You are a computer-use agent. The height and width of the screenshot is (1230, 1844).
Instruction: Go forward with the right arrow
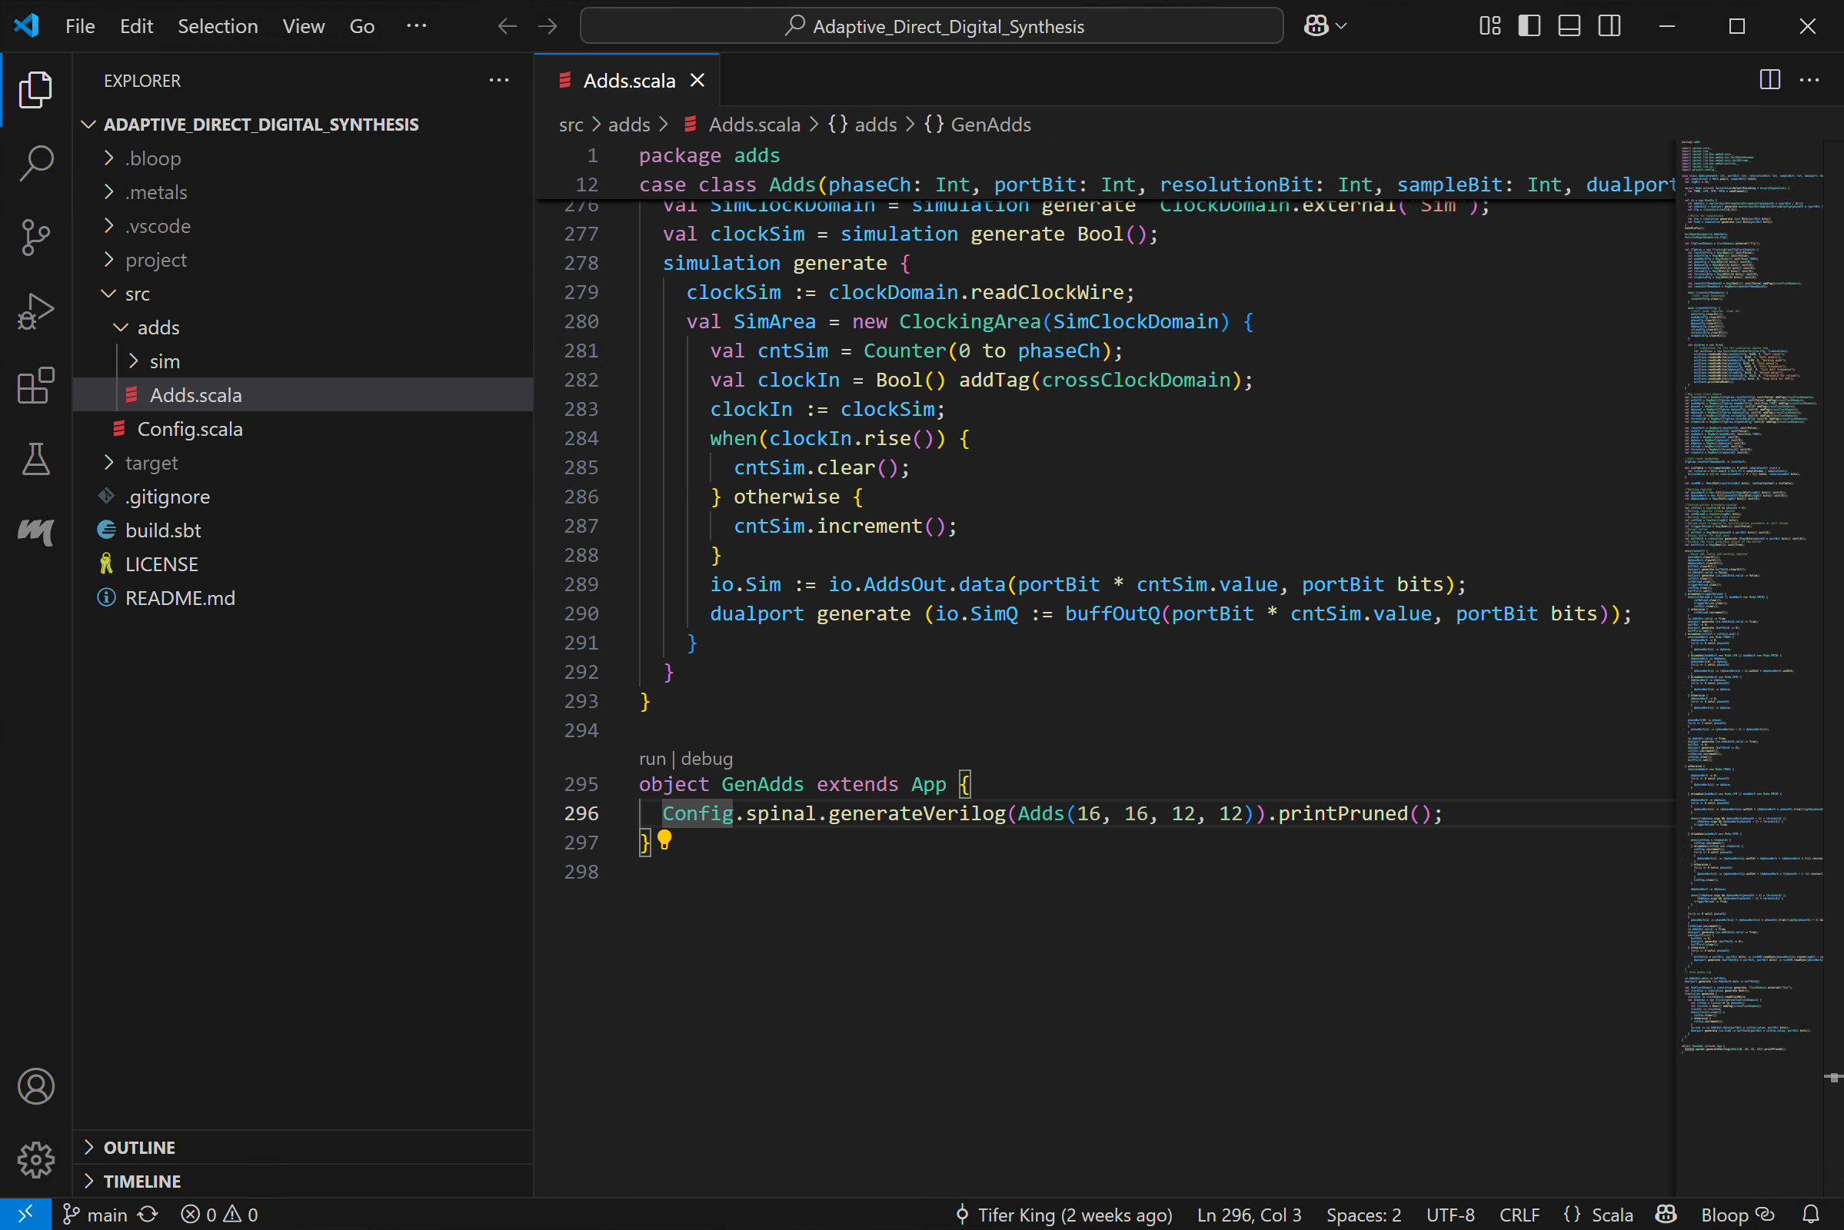(547, 26)
